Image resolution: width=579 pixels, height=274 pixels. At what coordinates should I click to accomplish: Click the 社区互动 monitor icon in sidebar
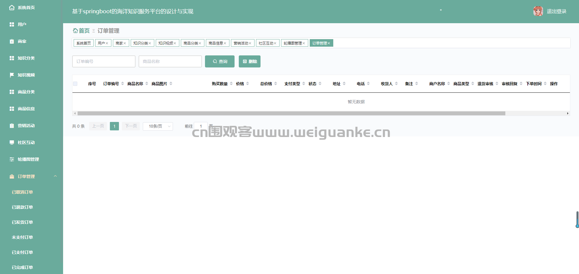pos(12,142)
